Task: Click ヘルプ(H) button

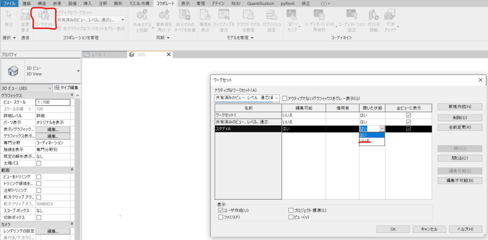Action: coord(465,229)
